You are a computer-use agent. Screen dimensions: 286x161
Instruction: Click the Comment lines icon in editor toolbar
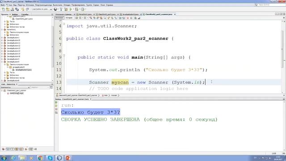pyautogui.click(x=135, y=18)
